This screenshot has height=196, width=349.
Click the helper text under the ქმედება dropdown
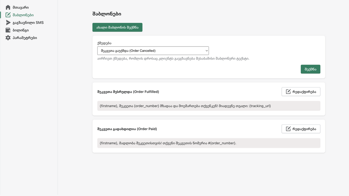point(173,59)
